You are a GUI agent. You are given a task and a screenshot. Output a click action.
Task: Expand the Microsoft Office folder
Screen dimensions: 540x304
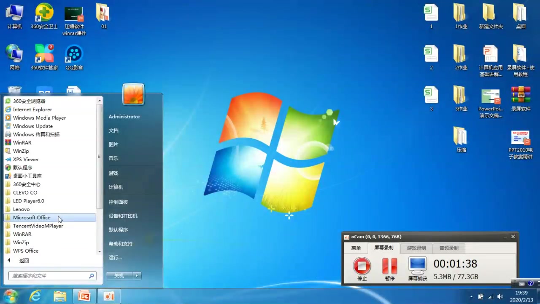point(50,218)
